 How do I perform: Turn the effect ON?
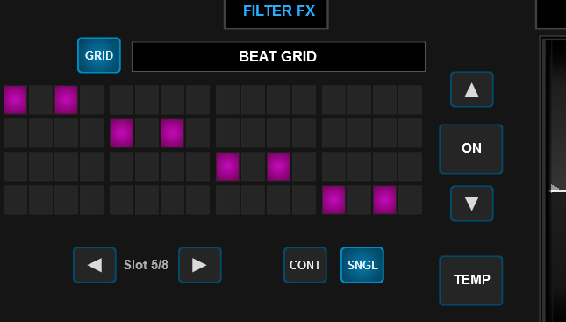point(471,149)
